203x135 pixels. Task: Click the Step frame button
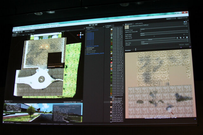(95, 24)
